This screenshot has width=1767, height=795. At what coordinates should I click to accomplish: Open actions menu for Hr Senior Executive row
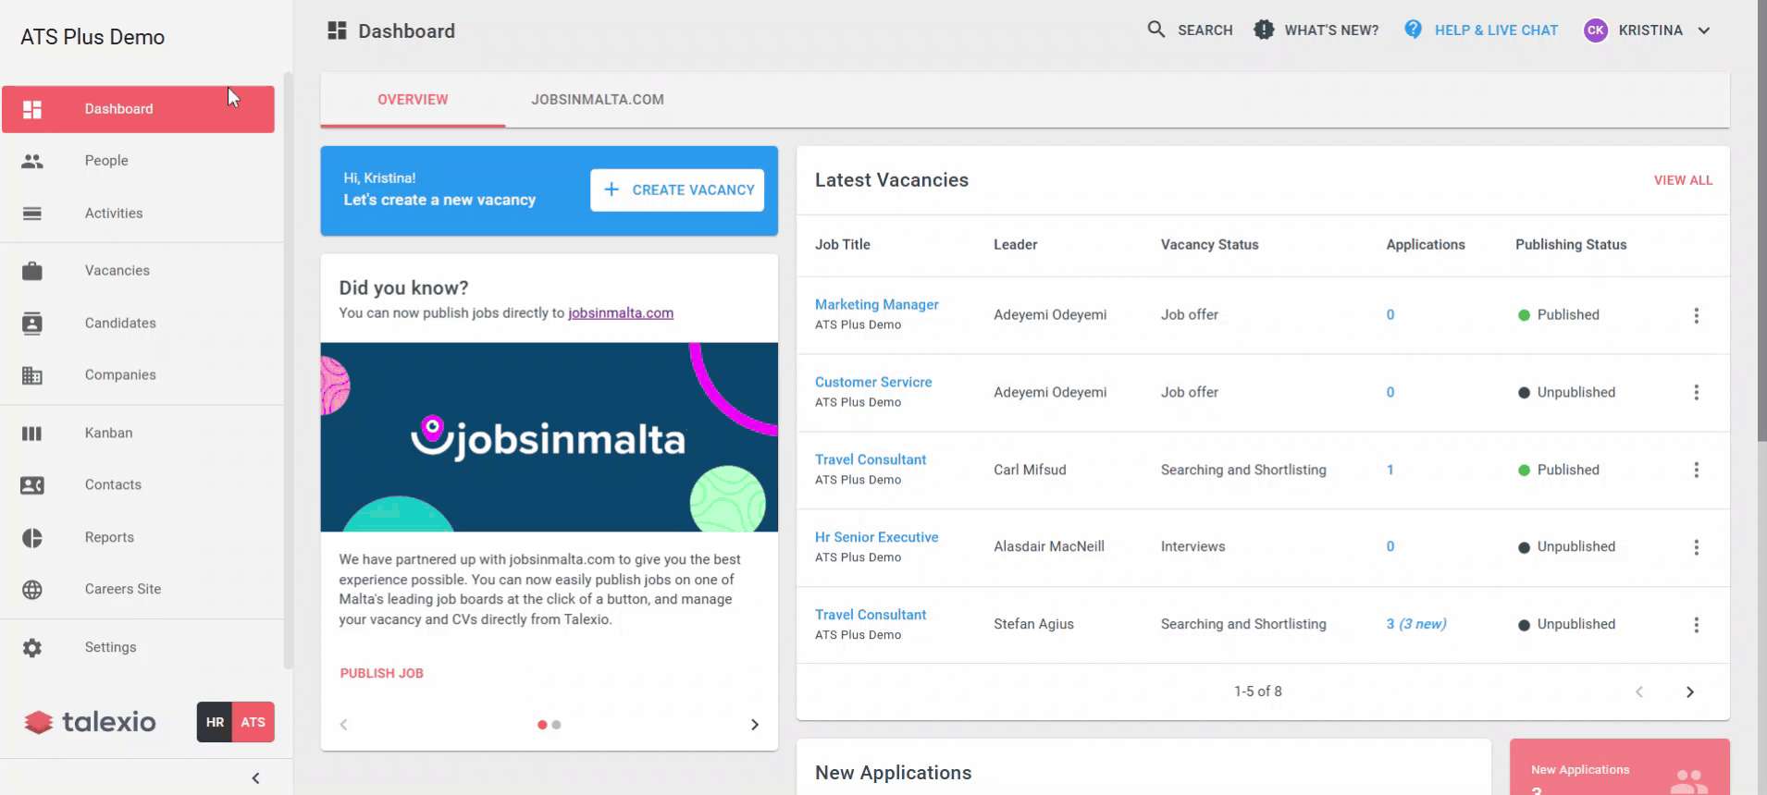pyautogui.click(x=1697, y=547)
